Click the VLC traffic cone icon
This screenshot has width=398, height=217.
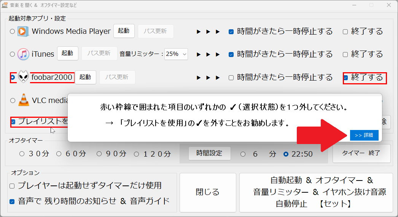[x=24, y=100]
